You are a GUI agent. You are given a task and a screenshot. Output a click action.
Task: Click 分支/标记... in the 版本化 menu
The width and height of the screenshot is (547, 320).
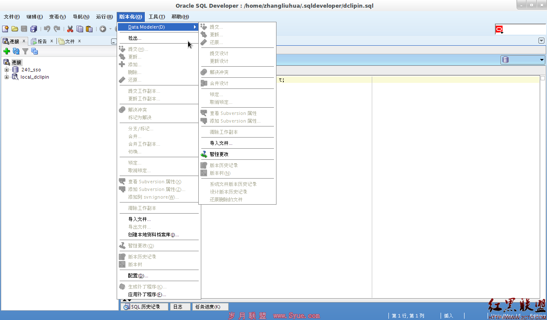[158, 129]
